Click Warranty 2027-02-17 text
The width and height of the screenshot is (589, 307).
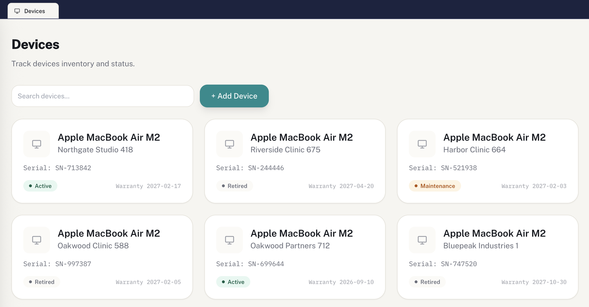(x=148, y=186)
